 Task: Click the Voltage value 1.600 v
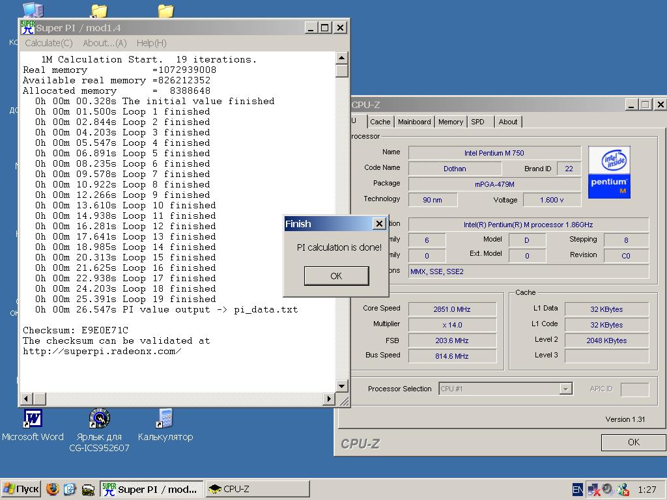(x=552, y=200)
